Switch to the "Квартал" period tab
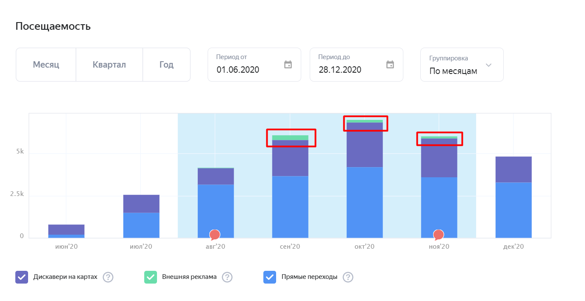 [109, 65]
